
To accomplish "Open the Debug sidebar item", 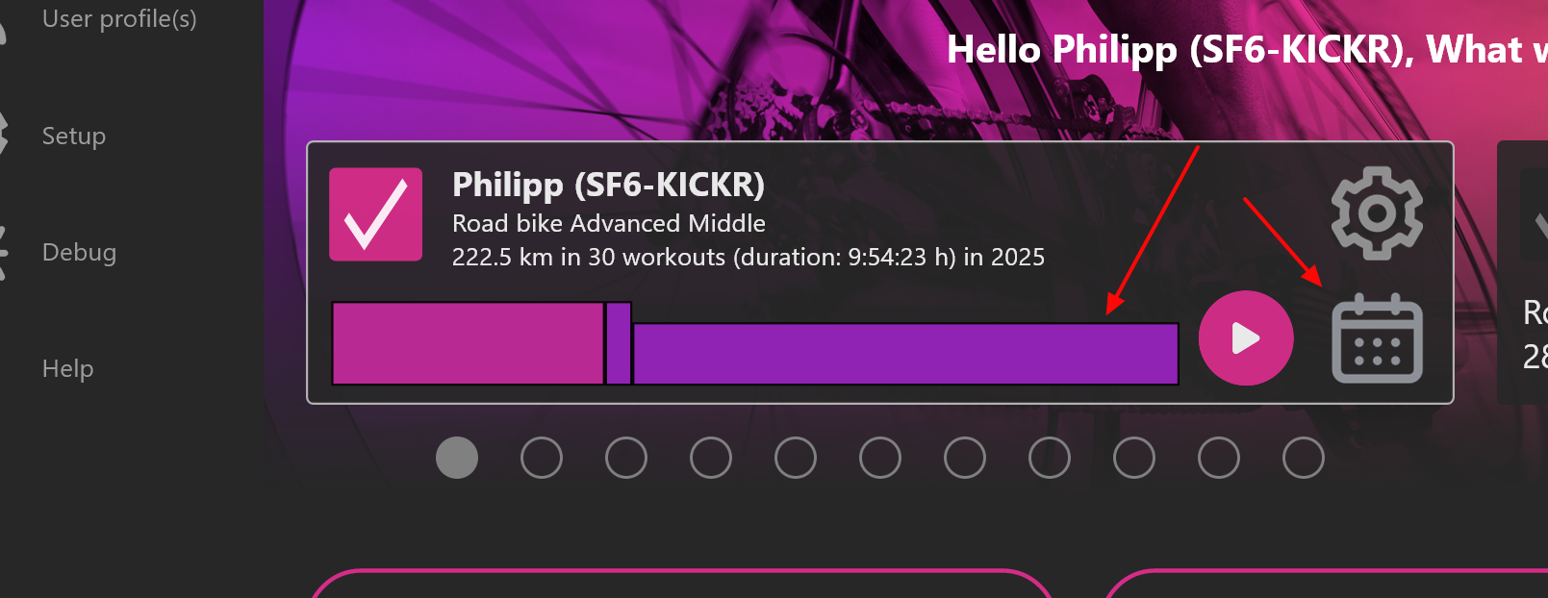I will pos(79,253).
